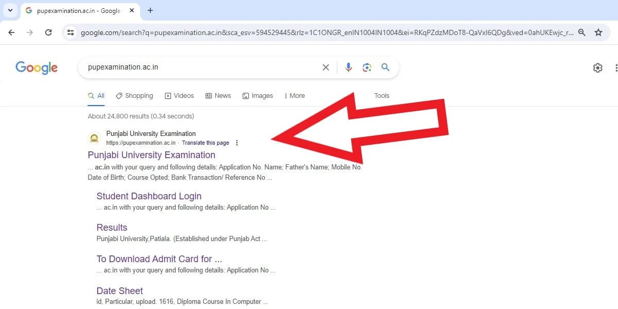Switch to the Videos tab
Viewport: 618px width, 309px height.
(x=179, y=96)
